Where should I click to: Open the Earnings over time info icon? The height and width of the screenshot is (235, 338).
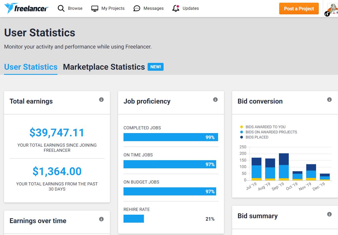101,219
